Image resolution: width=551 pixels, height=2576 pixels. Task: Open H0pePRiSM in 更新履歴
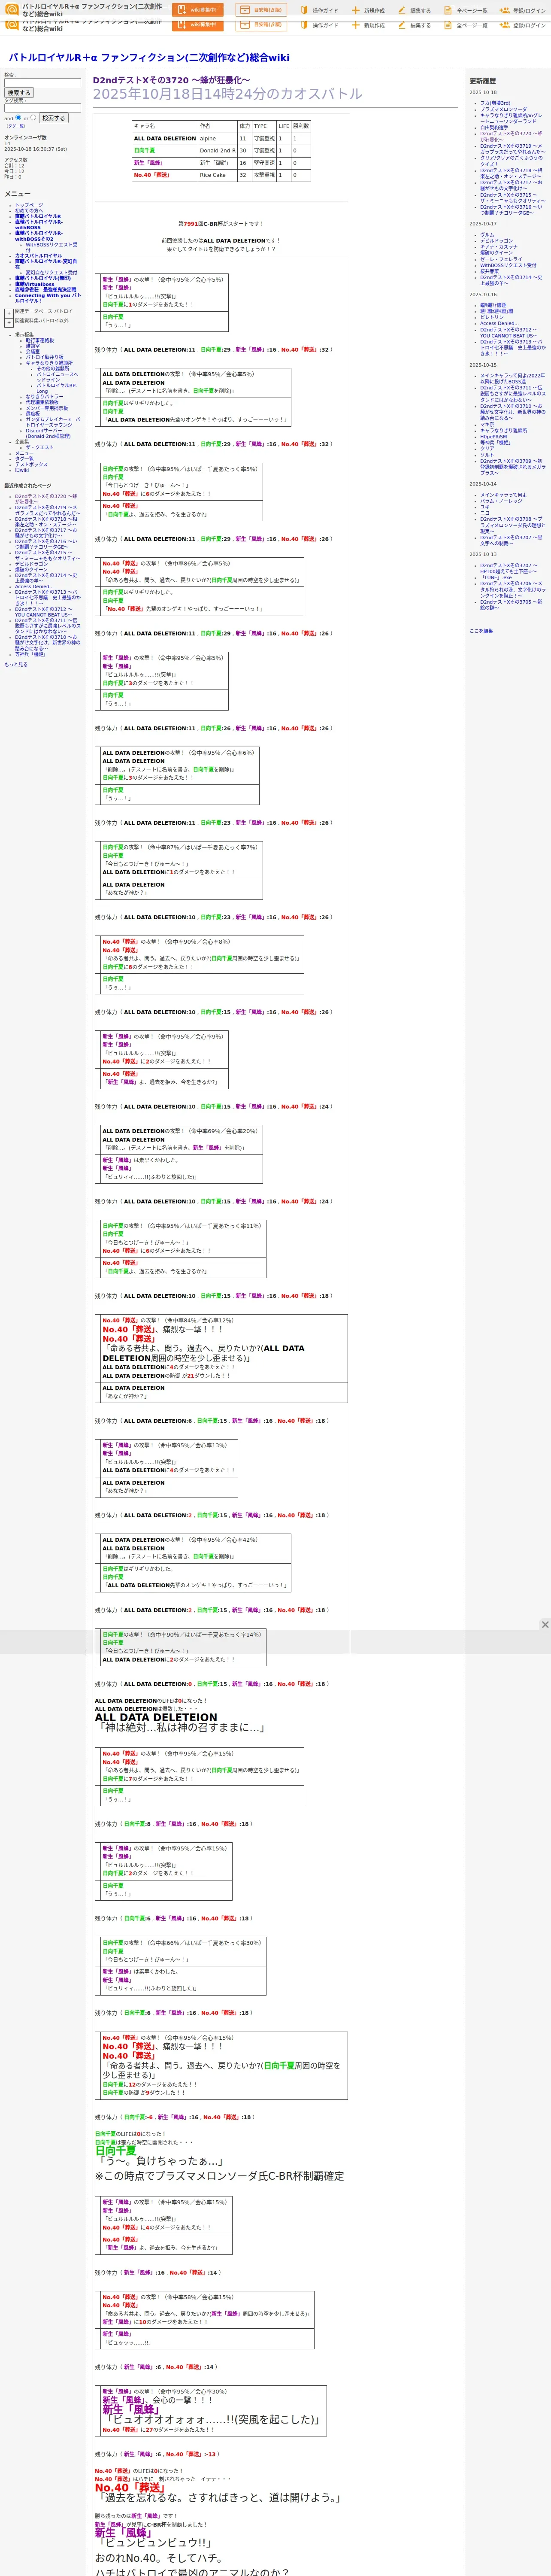493,437
